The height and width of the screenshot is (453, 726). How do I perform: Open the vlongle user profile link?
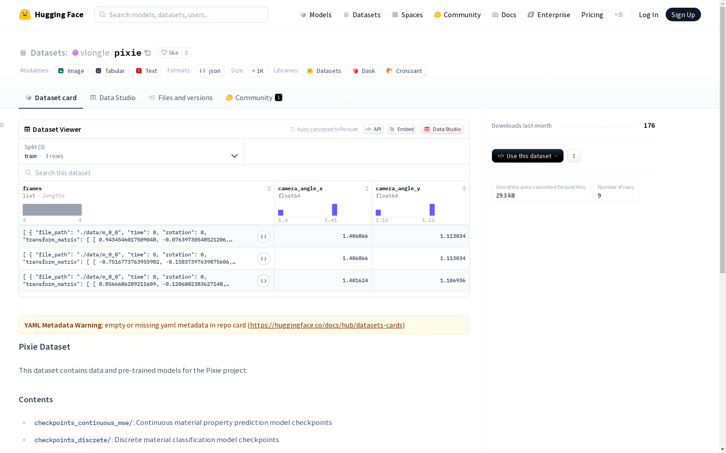coord(95,53)
